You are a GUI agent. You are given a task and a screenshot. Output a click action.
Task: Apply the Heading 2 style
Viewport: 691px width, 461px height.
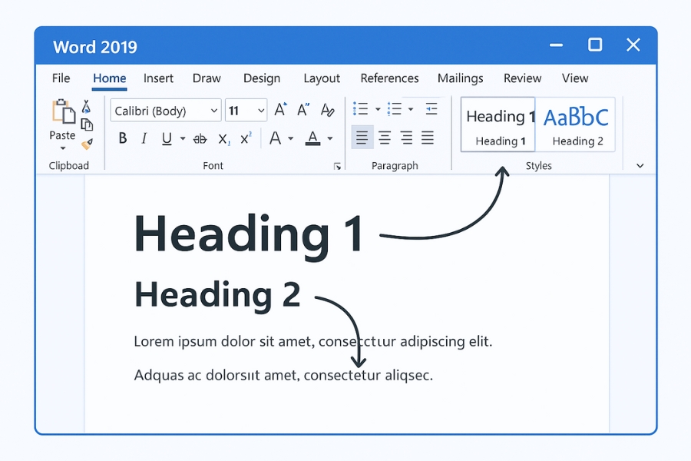[577, 125]
